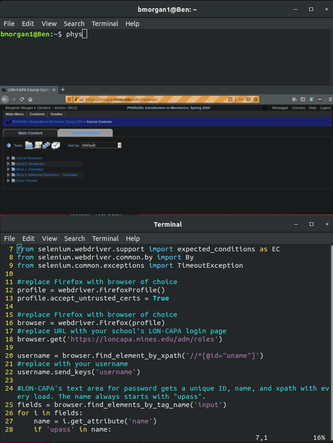The height and width of the screenshot is (443, 333).
Task: Click the site security lock icon
Action: click(77, 99)
